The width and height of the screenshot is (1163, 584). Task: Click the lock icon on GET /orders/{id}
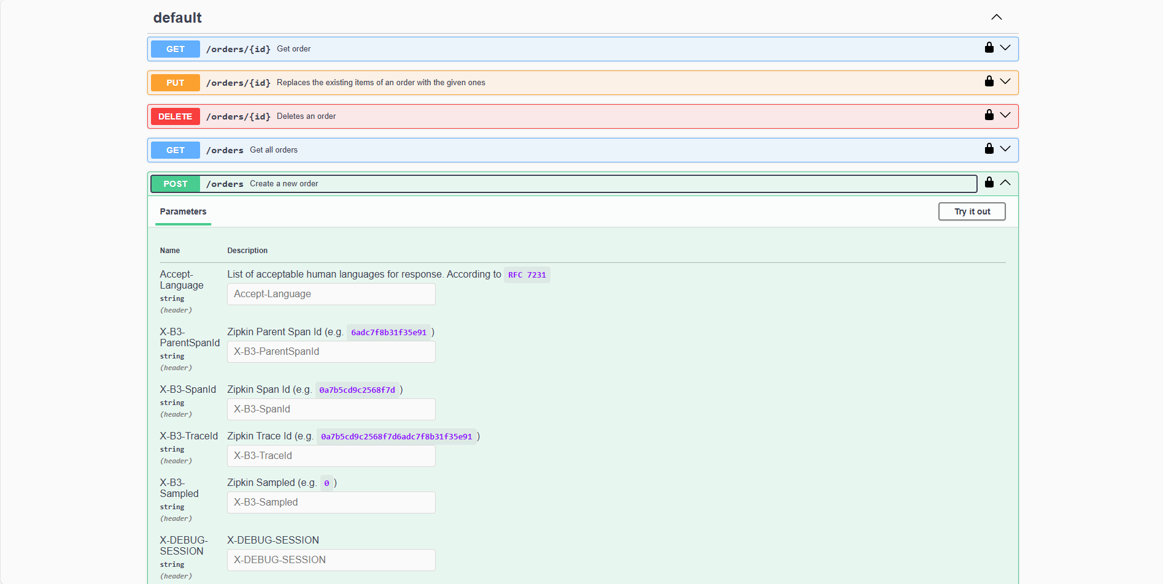point(989,47)
